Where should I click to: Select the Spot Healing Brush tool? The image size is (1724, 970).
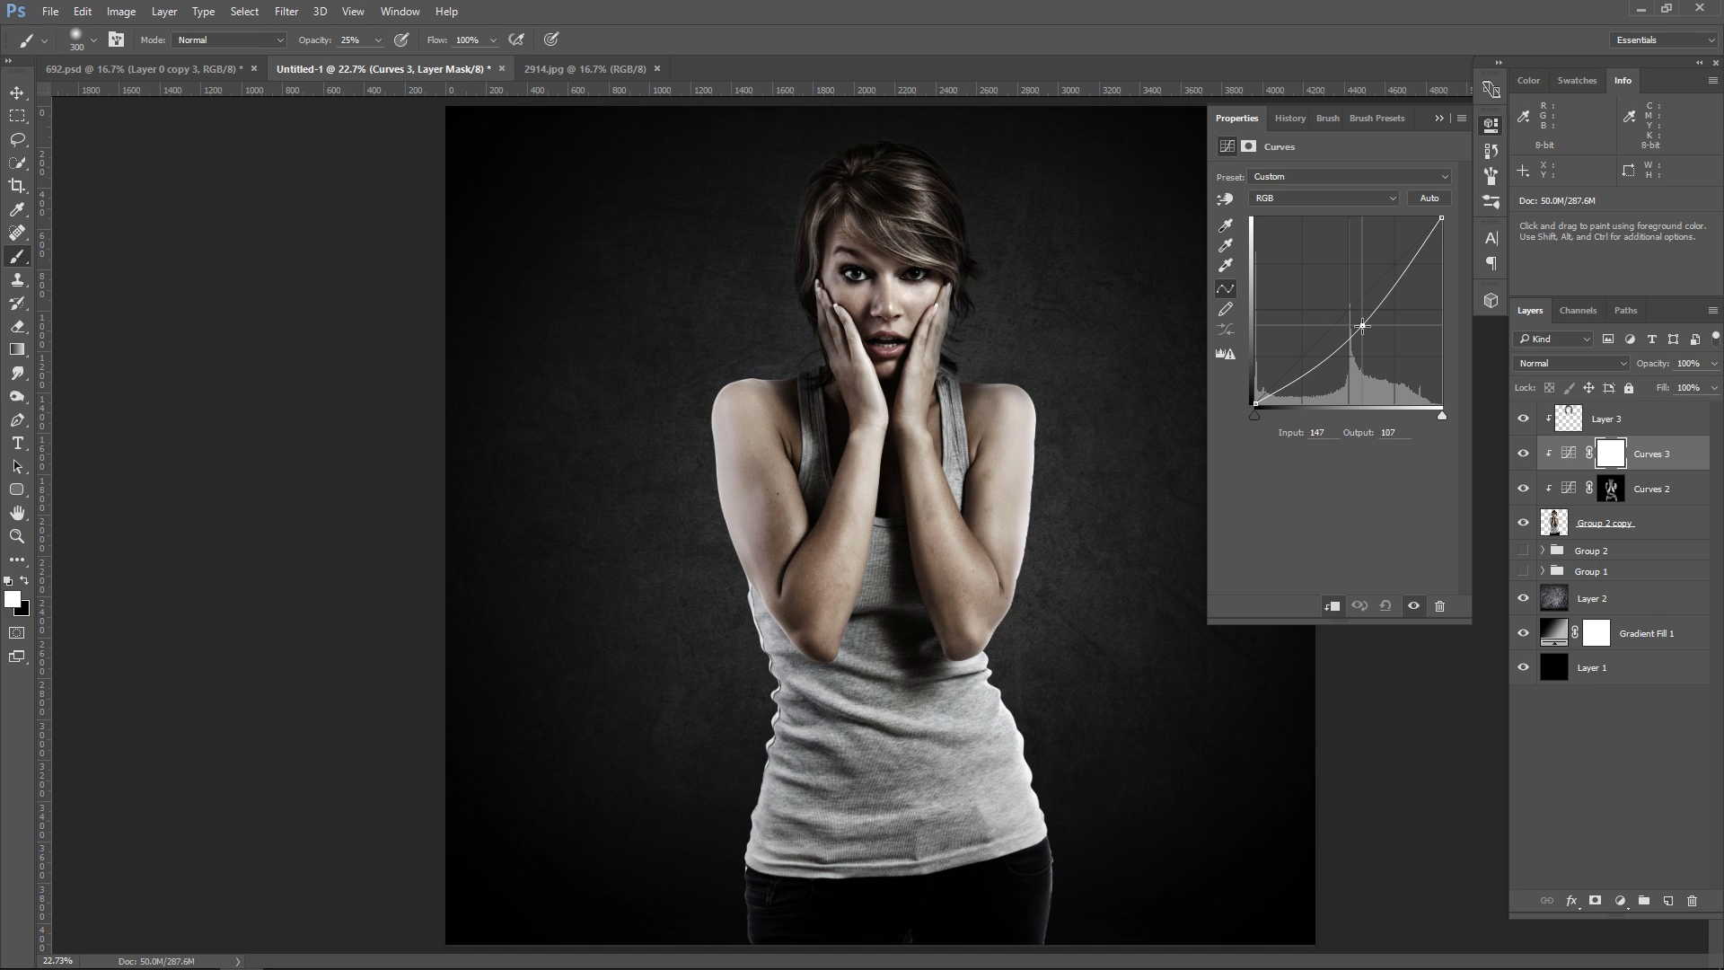(x=17, y=233)
